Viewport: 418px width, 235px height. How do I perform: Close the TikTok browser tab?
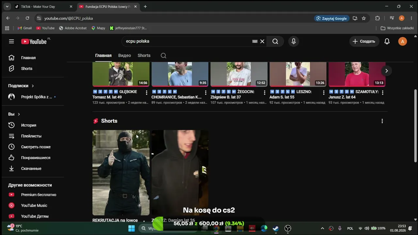click(71, 7)
